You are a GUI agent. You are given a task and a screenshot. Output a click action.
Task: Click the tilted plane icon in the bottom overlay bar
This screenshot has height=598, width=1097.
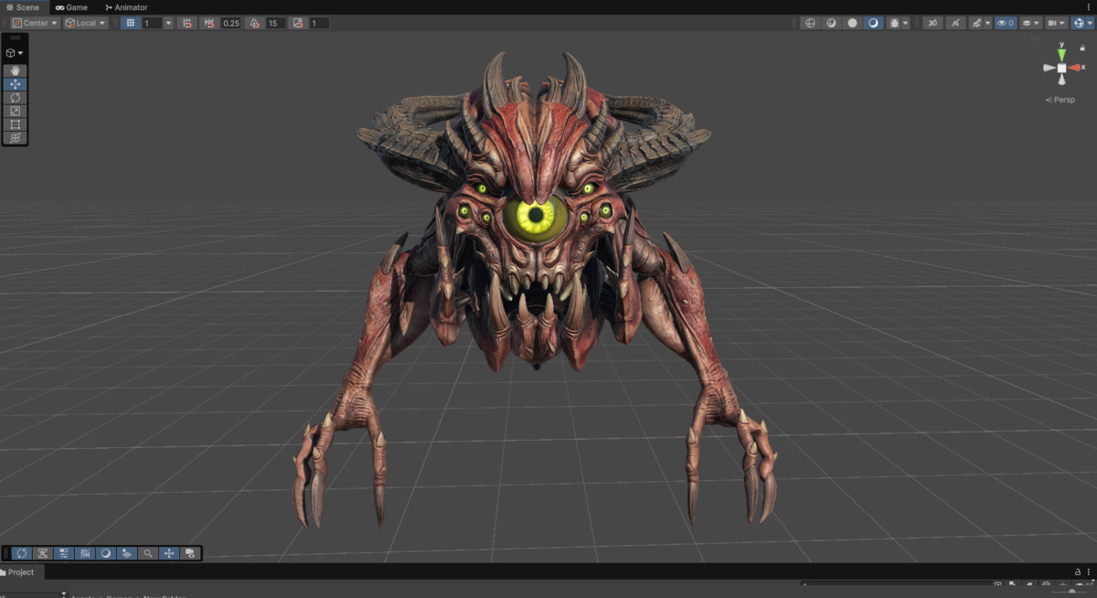click(127, 553)
